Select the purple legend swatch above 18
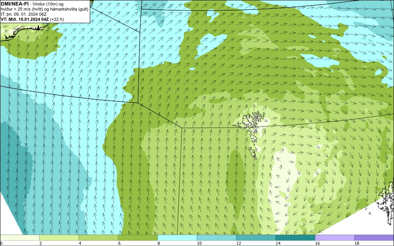The image size is (394, 246). (x=374, y=238)
